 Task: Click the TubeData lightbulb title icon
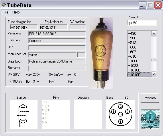click(x=4, y=5)
